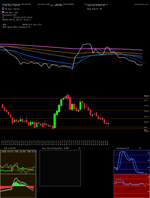
Task: Click the 'Intra Day Trading Price & MRSI' title
Action: [61, 148]
